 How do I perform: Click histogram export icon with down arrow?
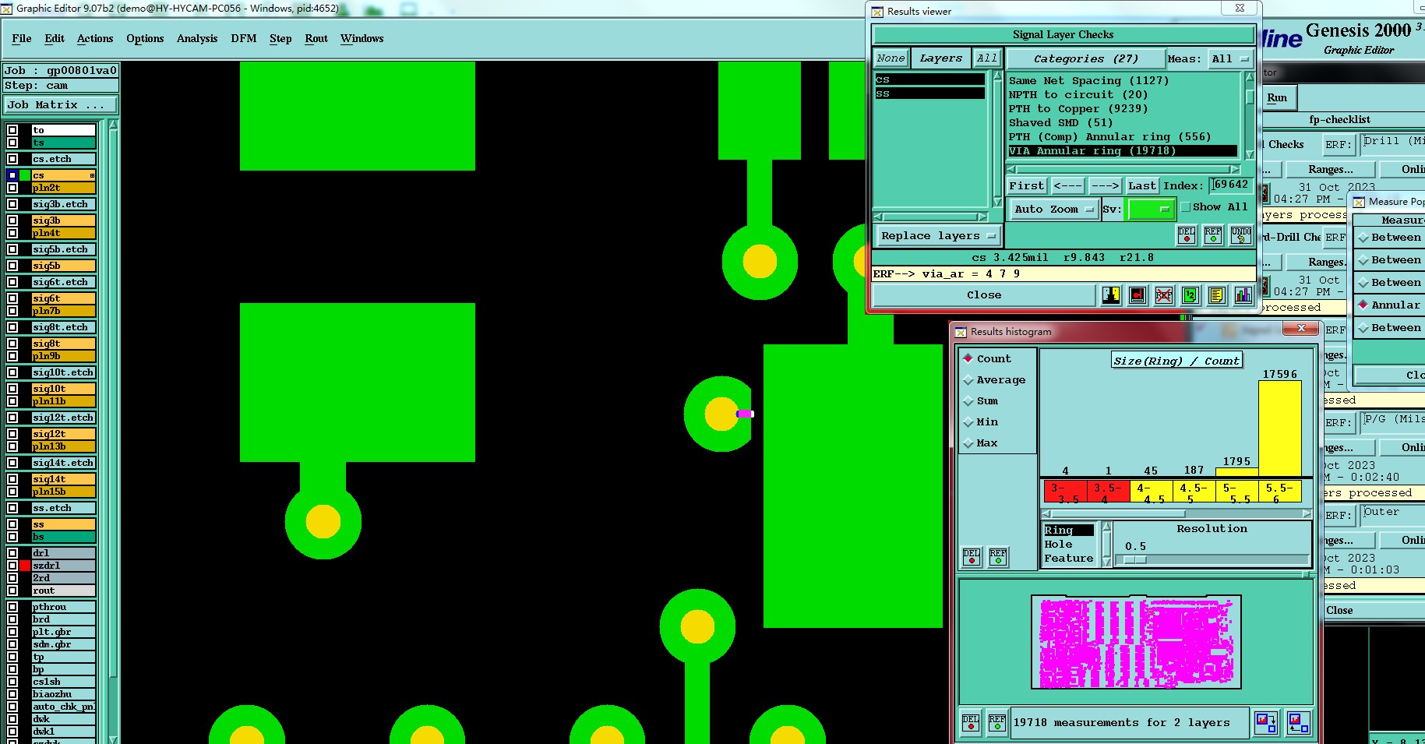click(x=1265, y=723)
